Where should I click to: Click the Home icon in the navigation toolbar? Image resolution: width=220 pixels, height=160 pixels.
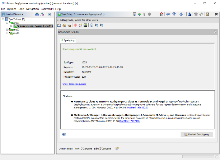161,14
